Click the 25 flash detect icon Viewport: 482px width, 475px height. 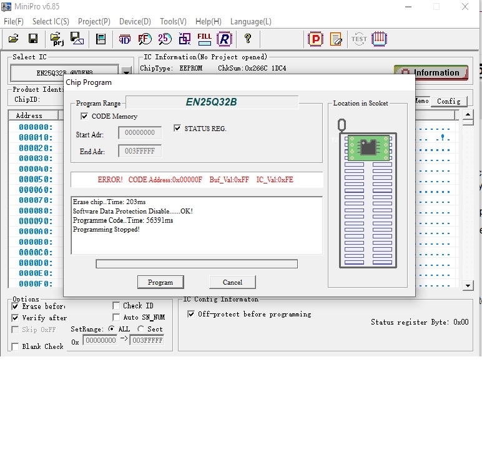point(165,39)
